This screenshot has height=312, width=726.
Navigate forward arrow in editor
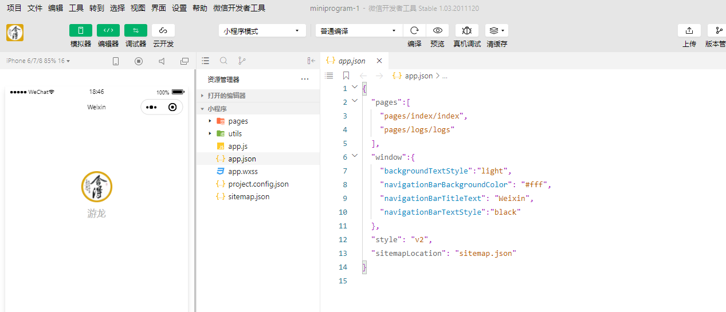pyautogui.click(x=379, y=76)
